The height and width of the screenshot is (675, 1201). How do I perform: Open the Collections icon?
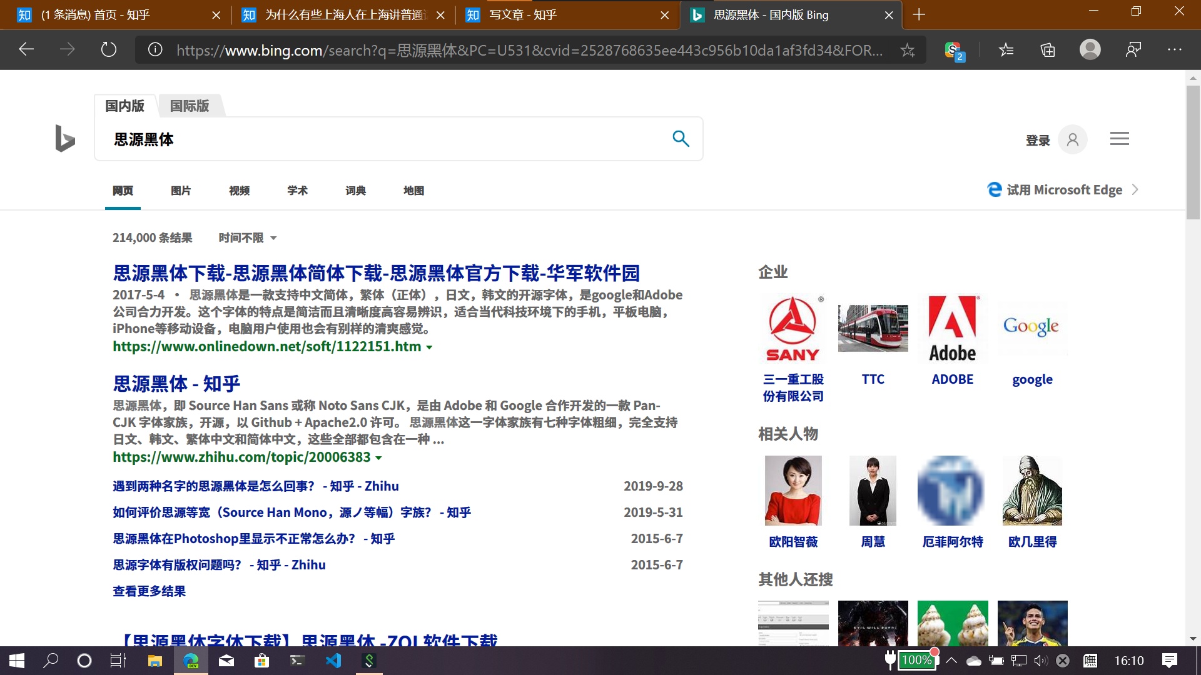(x=1048, y=50)
